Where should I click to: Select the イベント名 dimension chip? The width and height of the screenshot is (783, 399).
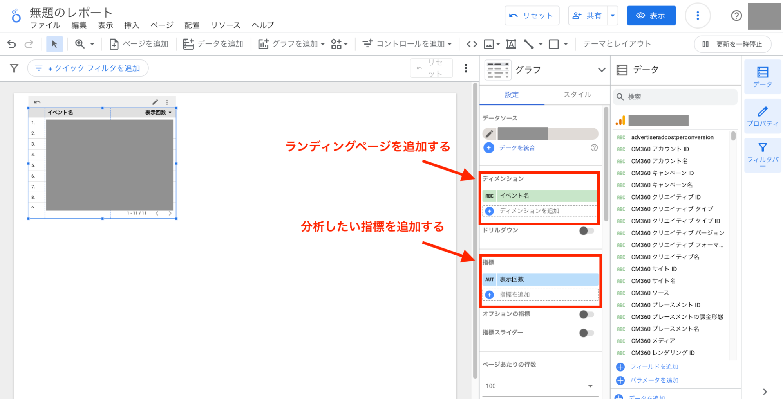(x=539, y=196)
